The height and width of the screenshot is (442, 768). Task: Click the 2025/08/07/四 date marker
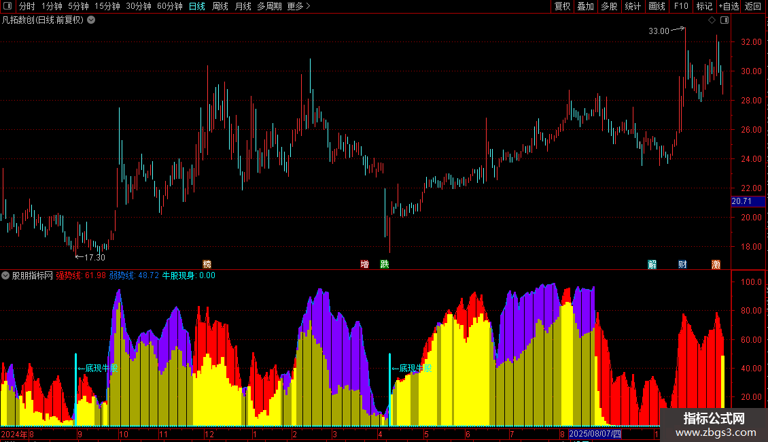pyautogui.click(x=595, y=434)
